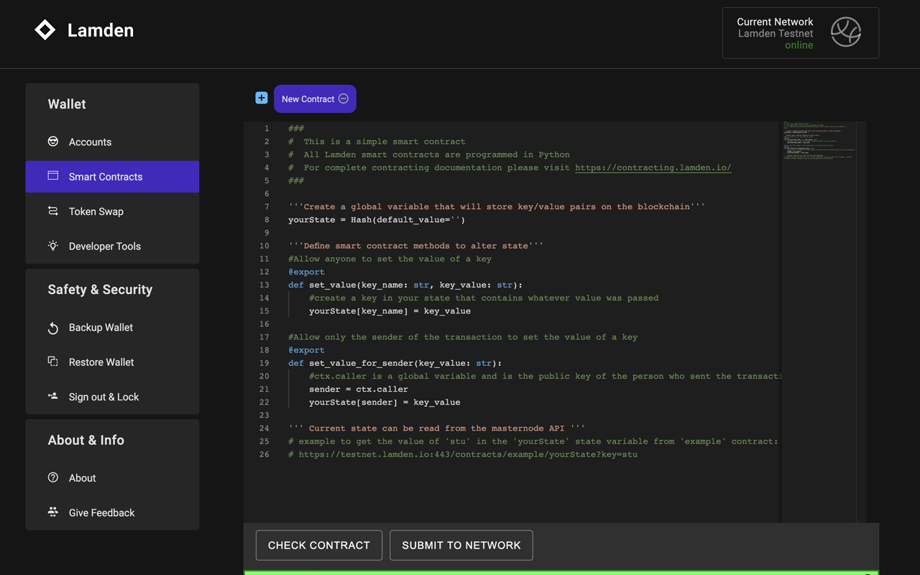Viewport: 920px width, 575px height.
Task: Click the network globe icon near Current Network
Action: tap(846, 32)
